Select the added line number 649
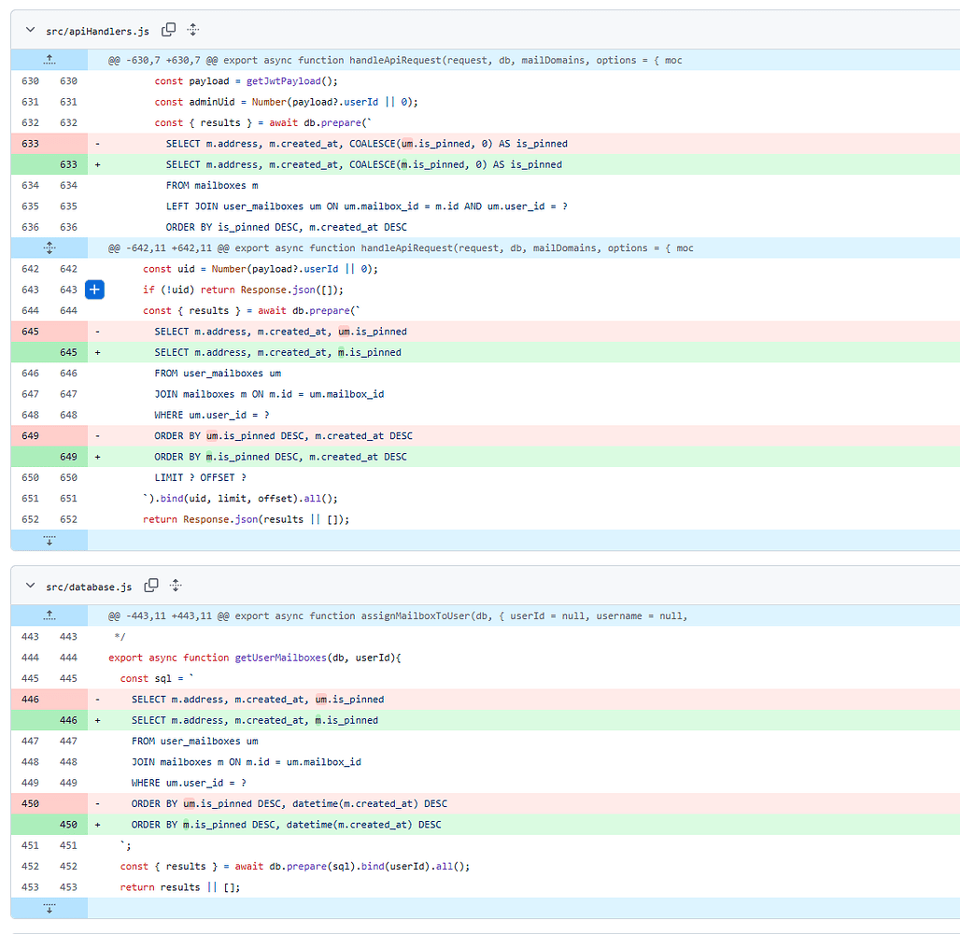The height and width of the screenshot is (934, 960). [68, 457]
